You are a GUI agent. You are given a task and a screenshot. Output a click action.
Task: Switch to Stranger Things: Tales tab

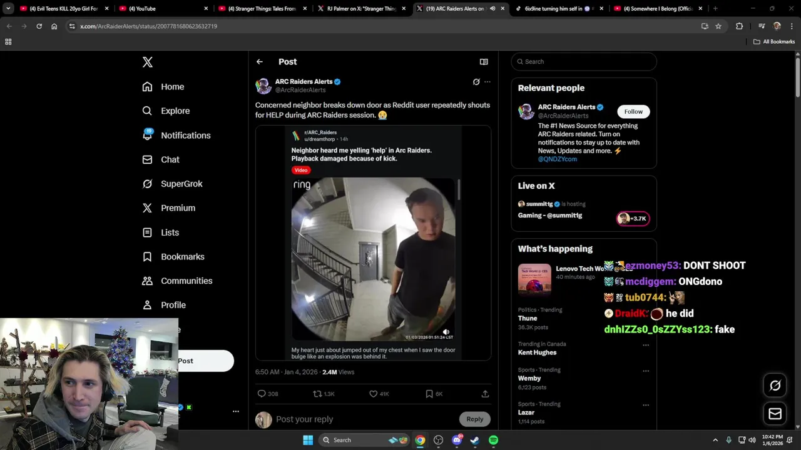click(x=262, y=9)
